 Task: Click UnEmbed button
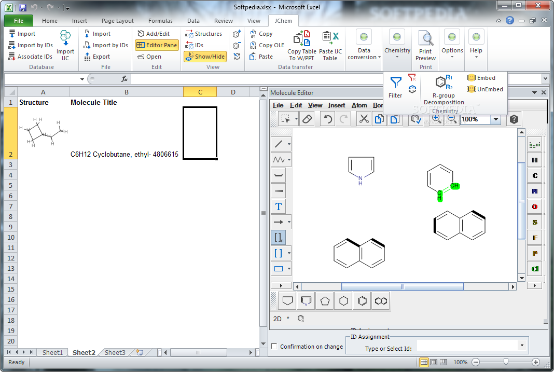(x=485, y=89)
